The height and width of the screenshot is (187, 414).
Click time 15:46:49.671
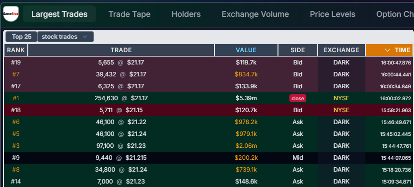pyautogui.click(x=396, y=122)
